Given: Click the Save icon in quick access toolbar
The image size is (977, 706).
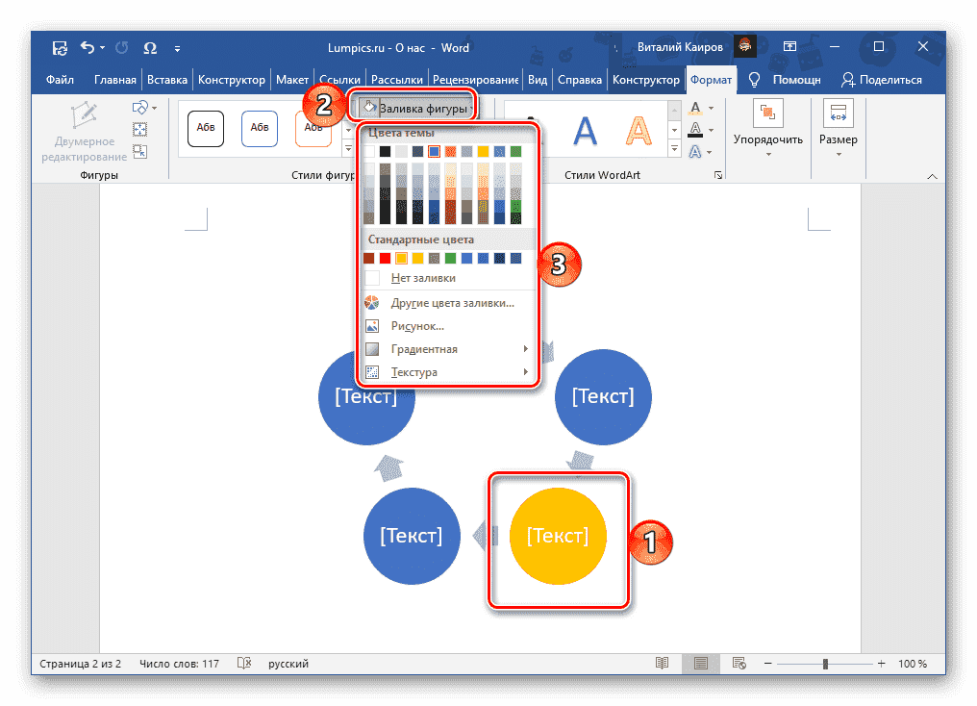Looking at the screenshot, I should point(59,47).
